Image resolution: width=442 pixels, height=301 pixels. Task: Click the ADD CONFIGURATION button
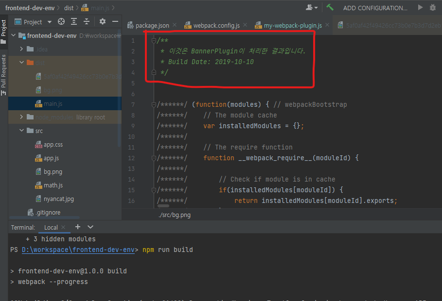(x=375, y=8)
